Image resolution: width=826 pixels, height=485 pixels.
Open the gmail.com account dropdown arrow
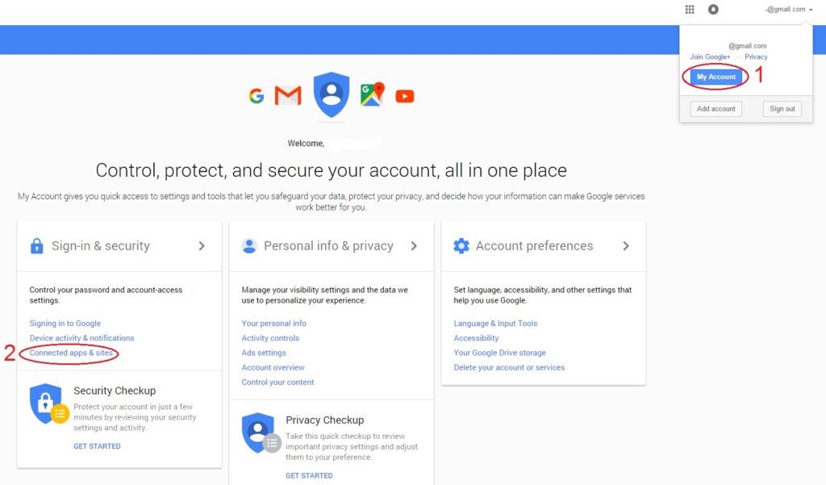point(811,9)
